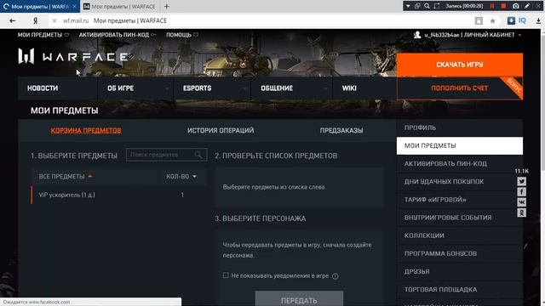Screen dimensions: 545x306
Task: Open 'КОЛЛЕКЦИИ' in the sidebar
Action: pyautogui.click(x=460, y=235)
